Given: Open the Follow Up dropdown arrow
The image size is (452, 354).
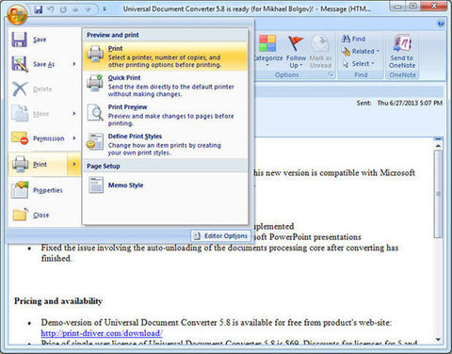Looking at the screenshot, I should pos(301,66).
